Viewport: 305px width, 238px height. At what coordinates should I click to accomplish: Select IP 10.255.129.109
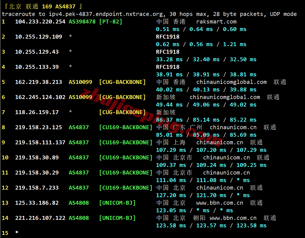tap(39, 37)
